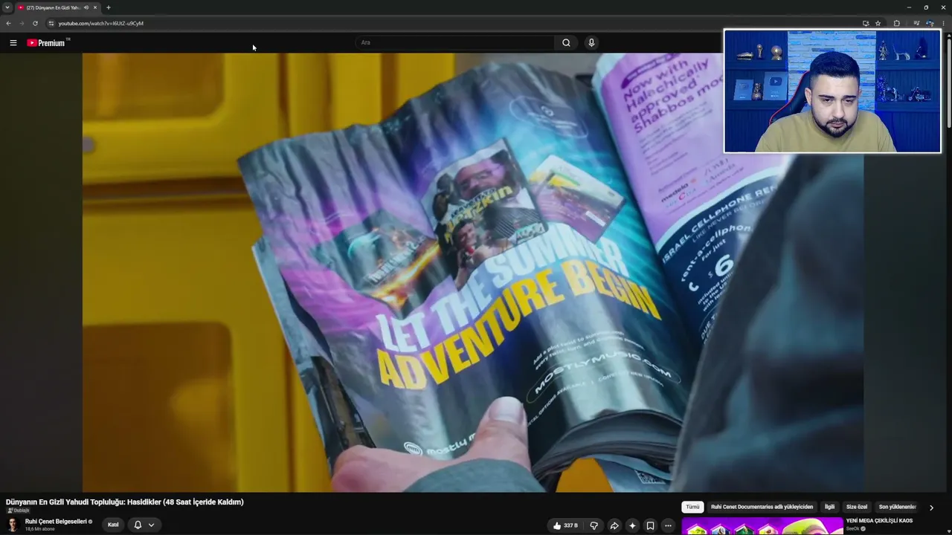Start voice search with the microphone
The width and height of the screenshot is (952, 535).
591,42
